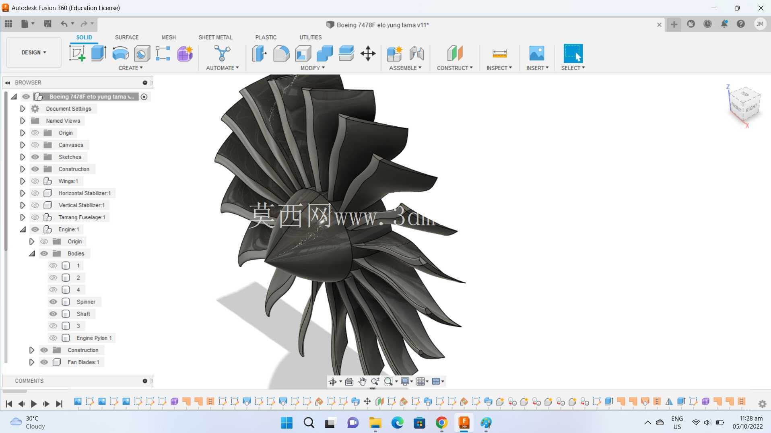Switch to the MESH tab

[169, 37]
